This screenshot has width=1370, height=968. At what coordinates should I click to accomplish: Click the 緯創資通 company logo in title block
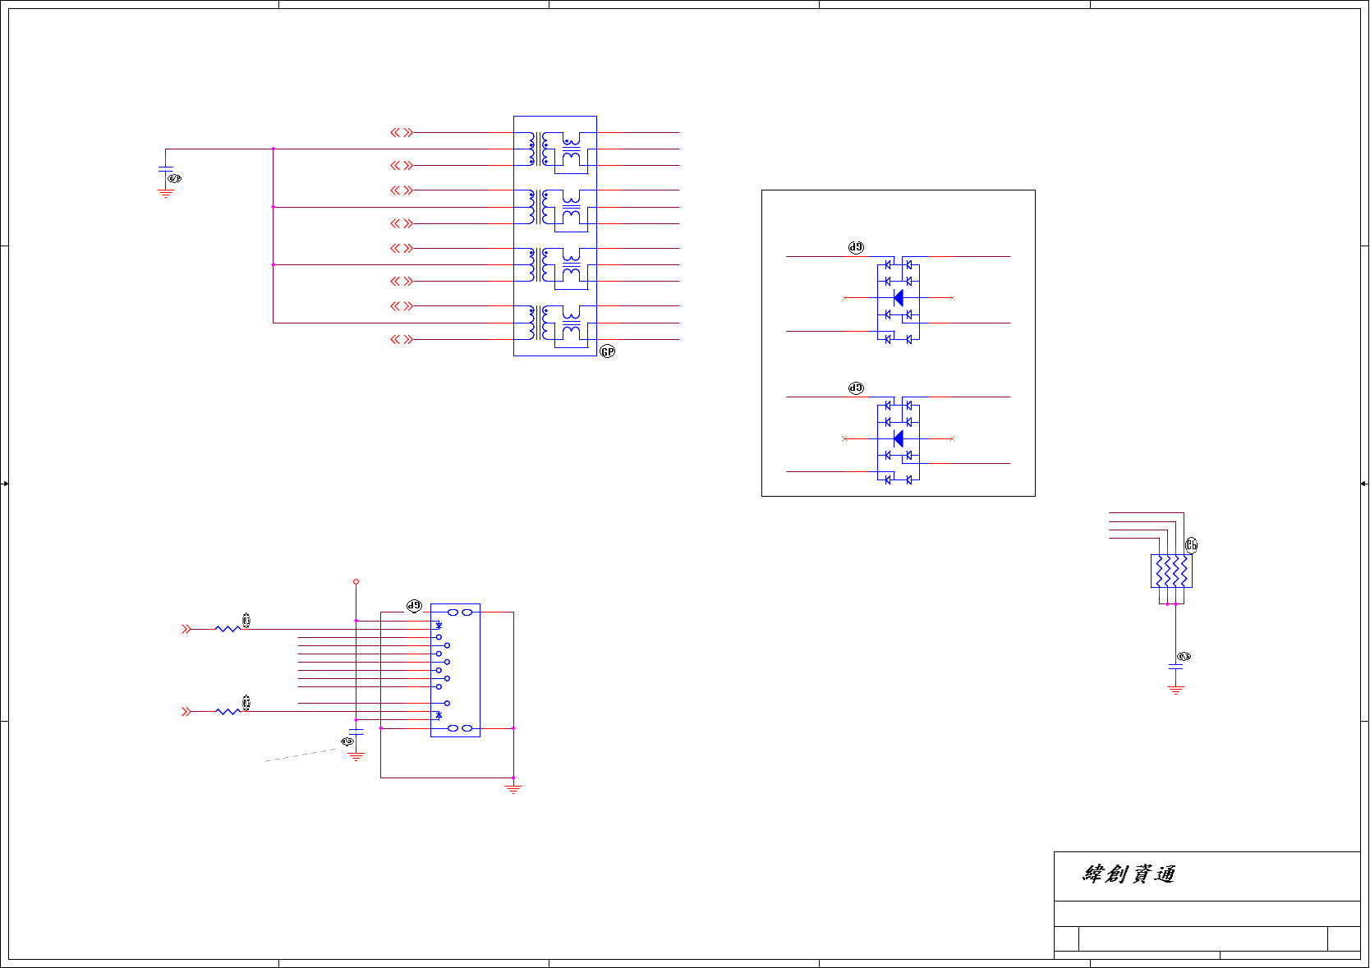1129,874
